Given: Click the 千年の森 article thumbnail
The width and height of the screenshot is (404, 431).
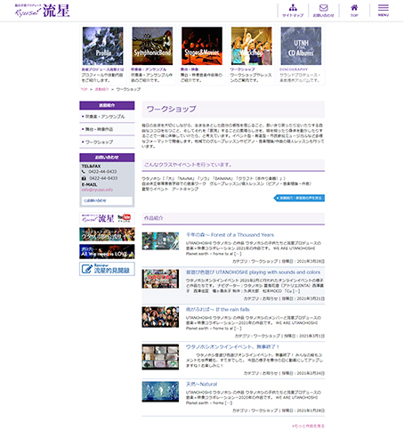Looking at the screenshot, I should coord(160,240).
